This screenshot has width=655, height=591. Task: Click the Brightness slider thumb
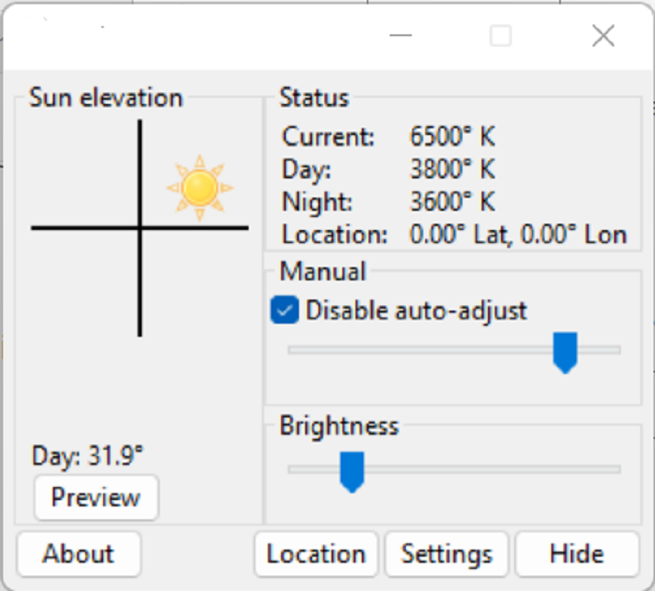coord(352,472)
